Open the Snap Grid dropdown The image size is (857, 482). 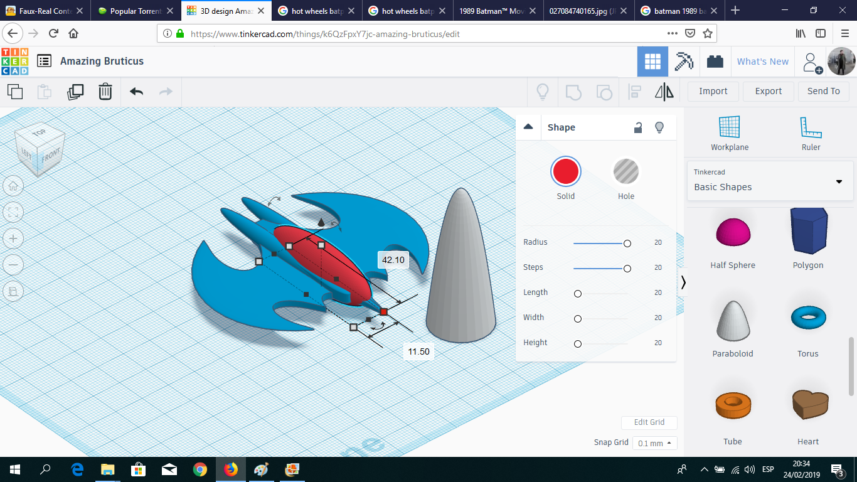[654, 442]
